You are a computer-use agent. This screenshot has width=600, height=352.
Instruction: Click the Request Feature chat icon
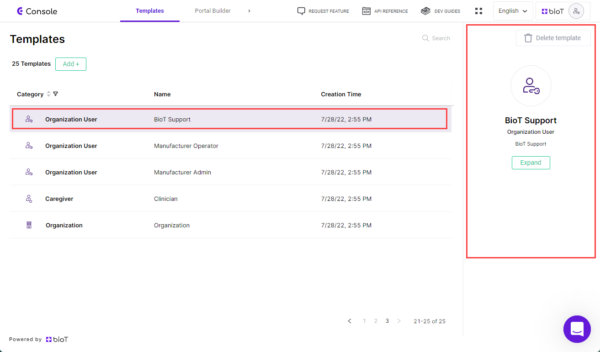301,11
